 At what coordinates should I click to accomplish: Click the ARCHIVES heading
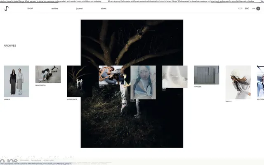[10, 46]
